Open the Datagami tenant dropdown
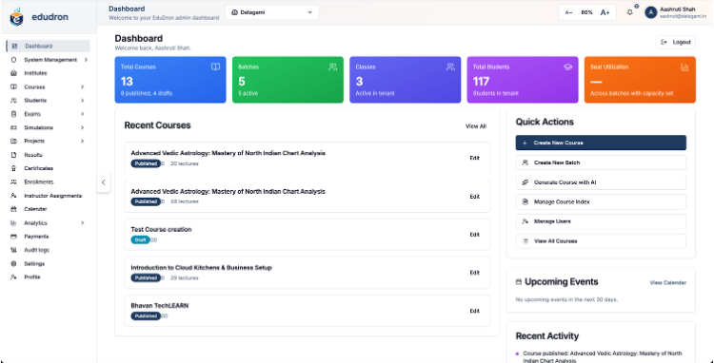This screenshot has height=363, width=714. [x=272, y=12]
